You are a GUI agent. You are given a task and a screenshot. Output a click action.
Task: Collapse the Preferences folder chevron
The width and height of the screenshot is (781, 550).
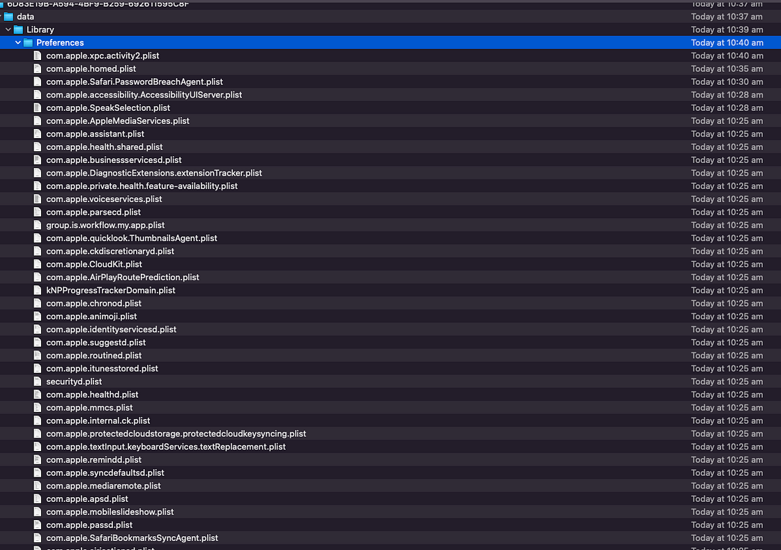18,43
